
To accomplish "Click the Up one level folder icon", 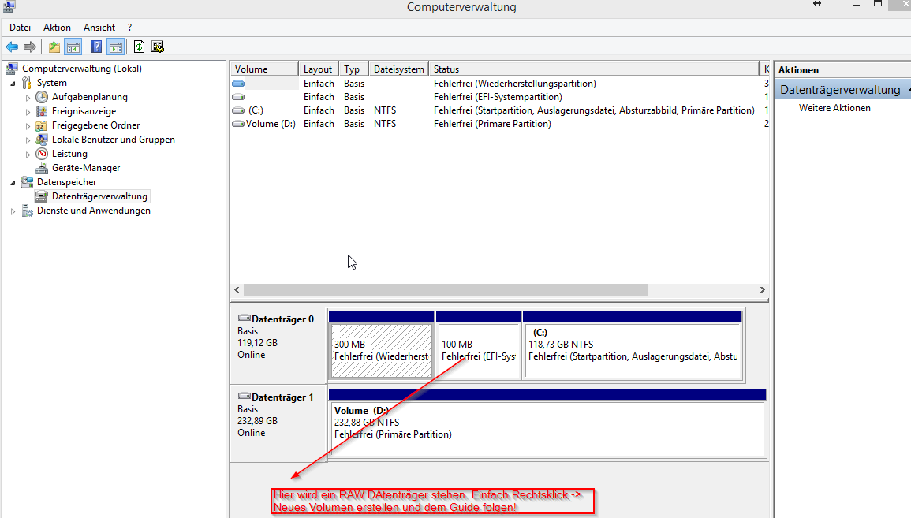I will click(54, 47).
